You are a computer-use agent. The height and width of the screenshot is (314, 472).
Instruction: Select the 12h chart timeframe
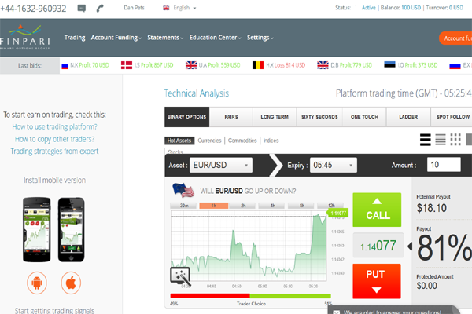tap(331, 206)
